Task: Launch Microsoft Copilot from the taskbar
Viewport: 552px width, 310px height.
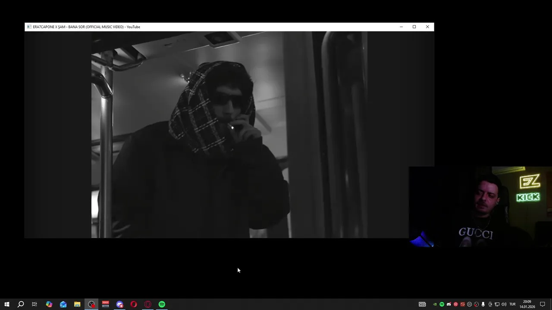Action: point(49,304)
